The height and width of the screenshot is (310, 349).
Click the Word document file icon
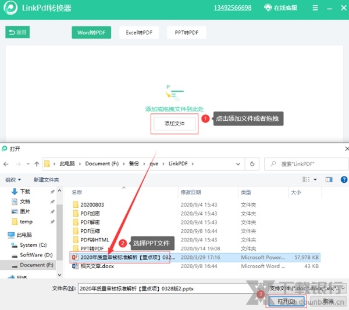point(75,266)
